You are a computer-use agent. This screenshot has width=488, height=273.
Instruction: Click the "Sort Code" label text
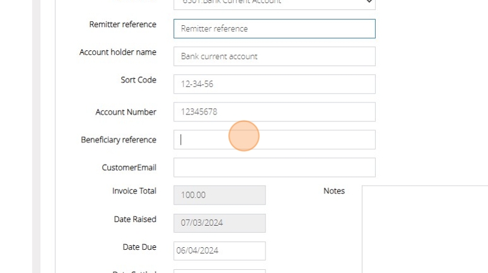138,80
